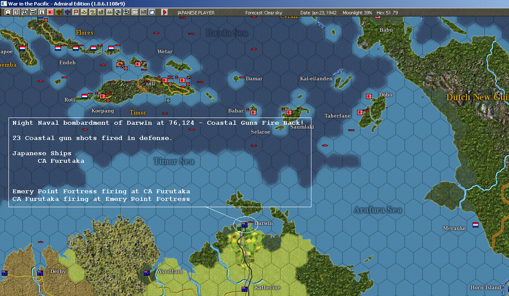This screenshot has height=296, width=509.
Task: Click the single yellow ship toolbar icon
Action: 84,12
